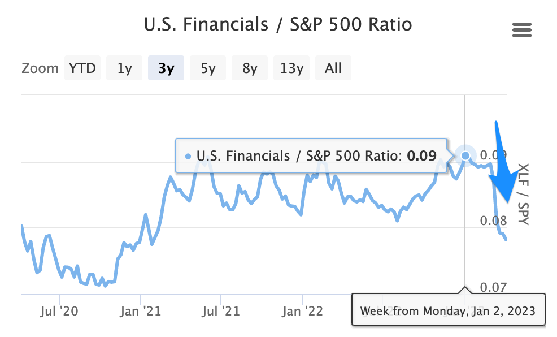Click the XLF / SPY axis title
This screenshot has height=337, width=557.
[524, 194]
